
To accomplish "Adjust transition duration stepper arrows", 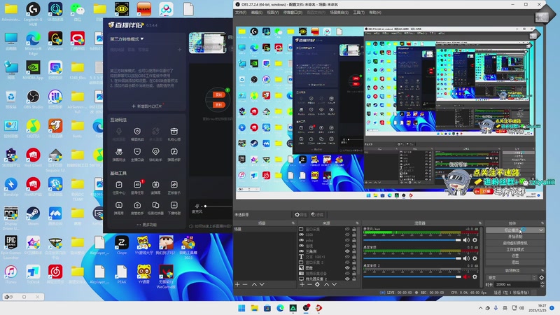I will point(542,284).
